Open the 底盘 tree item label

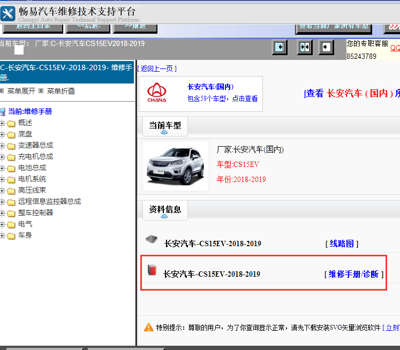coord(25,134)
